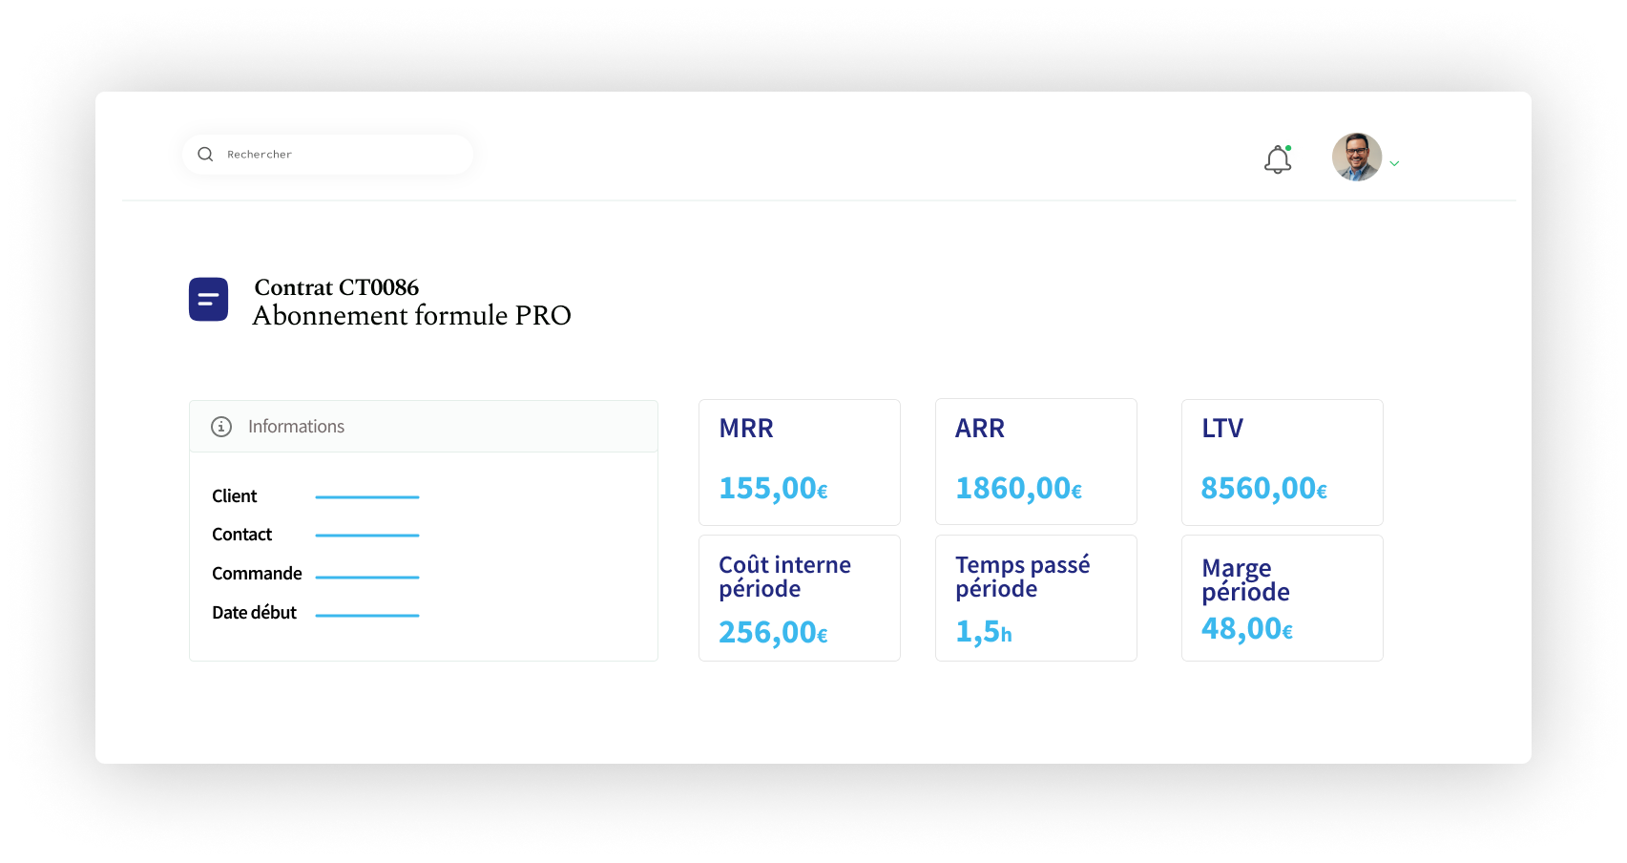The height and width of the screenshot is (863, 1627).
Task: Click the blue contract document icon
Action: click(x=208, y=300)
